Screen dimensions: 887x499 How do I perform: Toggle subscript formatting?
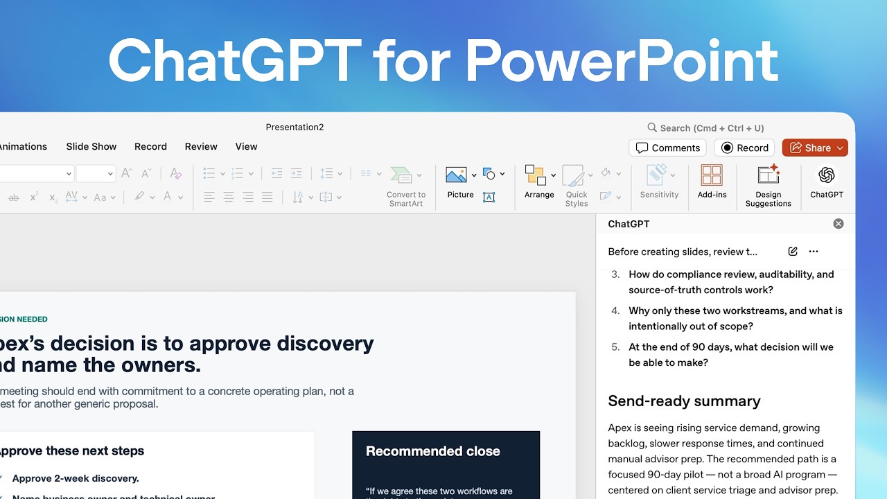53,198
